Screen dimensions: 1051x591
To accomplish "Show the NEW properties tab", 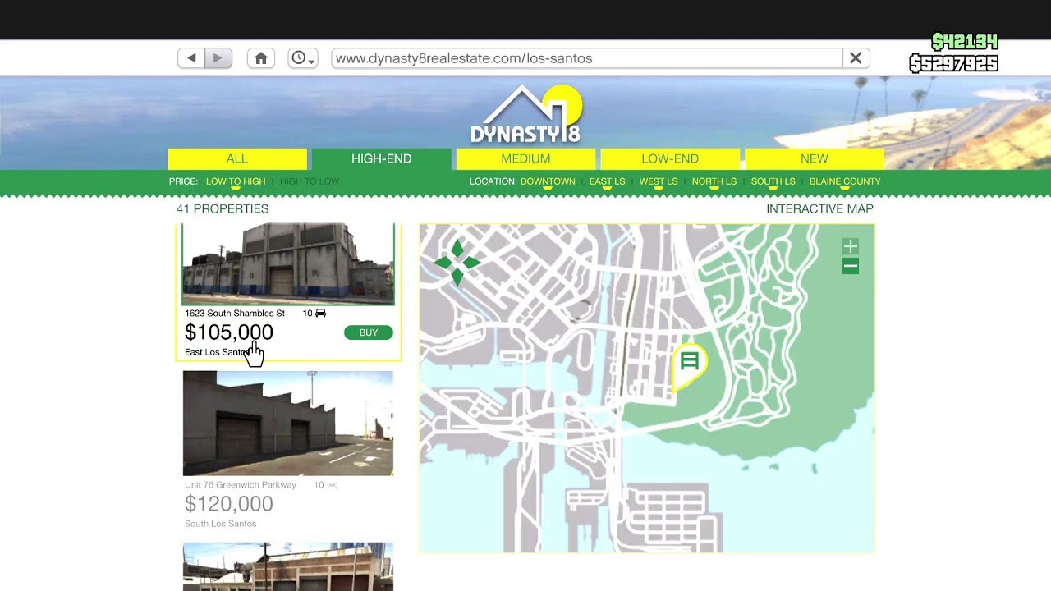I will click(x=815, y=158).
